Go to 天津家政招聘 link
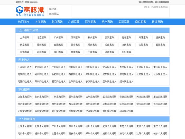 click(143, 97)
